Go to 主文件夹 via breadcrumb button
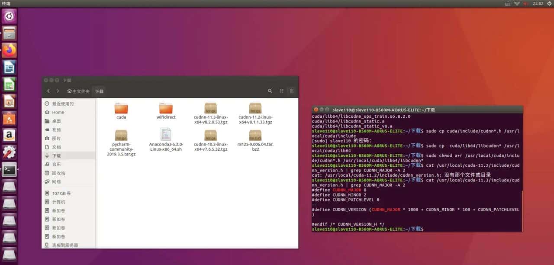The image size is (554, 265). coord(78,91)
